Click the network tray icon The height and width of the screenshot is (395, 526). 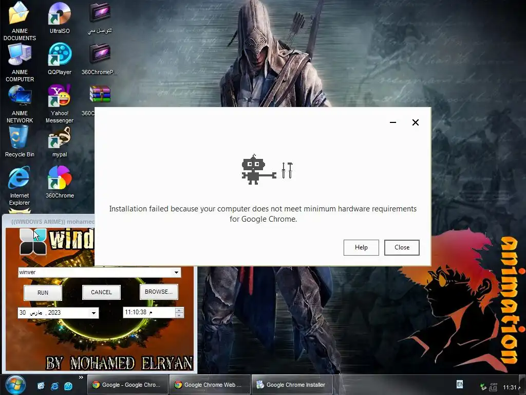(493, 387)
